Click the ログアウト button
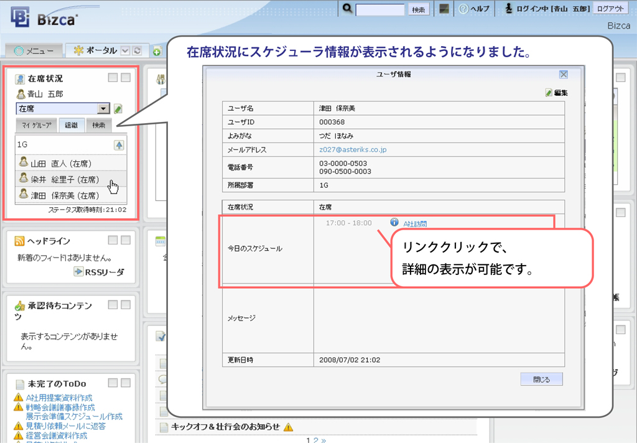This screenshot has height=443, width=637. click(x=610, y=9)
